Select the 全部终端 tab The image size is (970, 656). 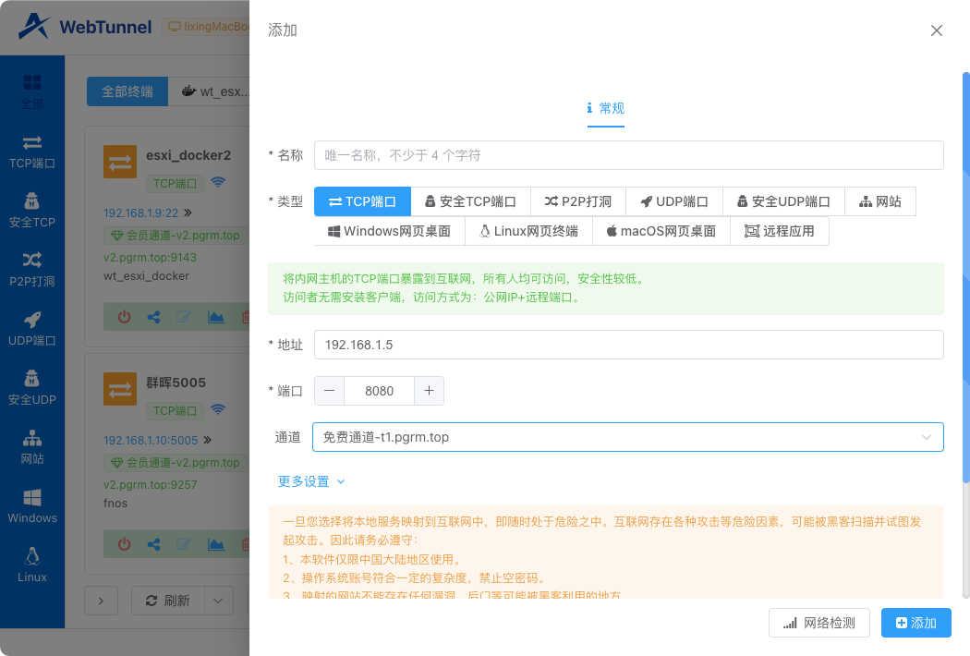(x=127, y=91)
